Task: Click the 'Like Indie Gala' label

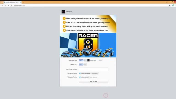Action: (x=73, y=61)
